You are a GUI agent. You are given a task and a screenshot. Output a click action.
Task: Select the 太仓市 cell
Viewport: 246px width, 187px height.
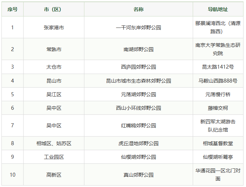tap(54, 67)
